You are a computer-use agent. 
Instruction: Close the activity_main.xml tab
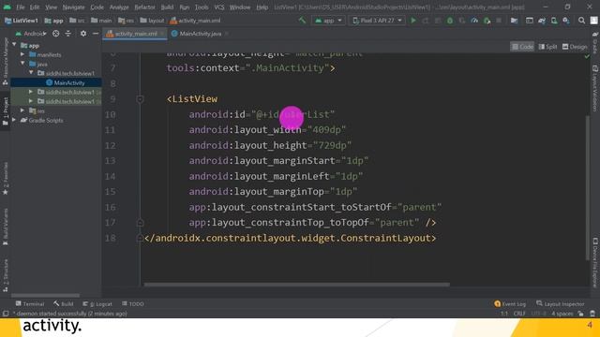[162, 34]
